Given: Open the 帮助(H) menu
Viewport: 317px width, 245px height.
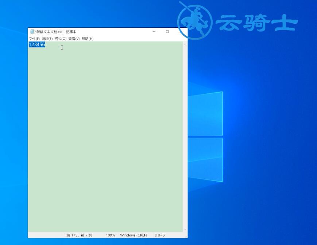Looking at the screenshot, I should pyautogui.click(x=88, y=39).
